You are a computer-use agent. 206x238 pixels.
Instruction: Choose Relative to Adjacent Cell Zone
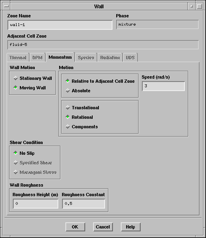pos(100,81)
